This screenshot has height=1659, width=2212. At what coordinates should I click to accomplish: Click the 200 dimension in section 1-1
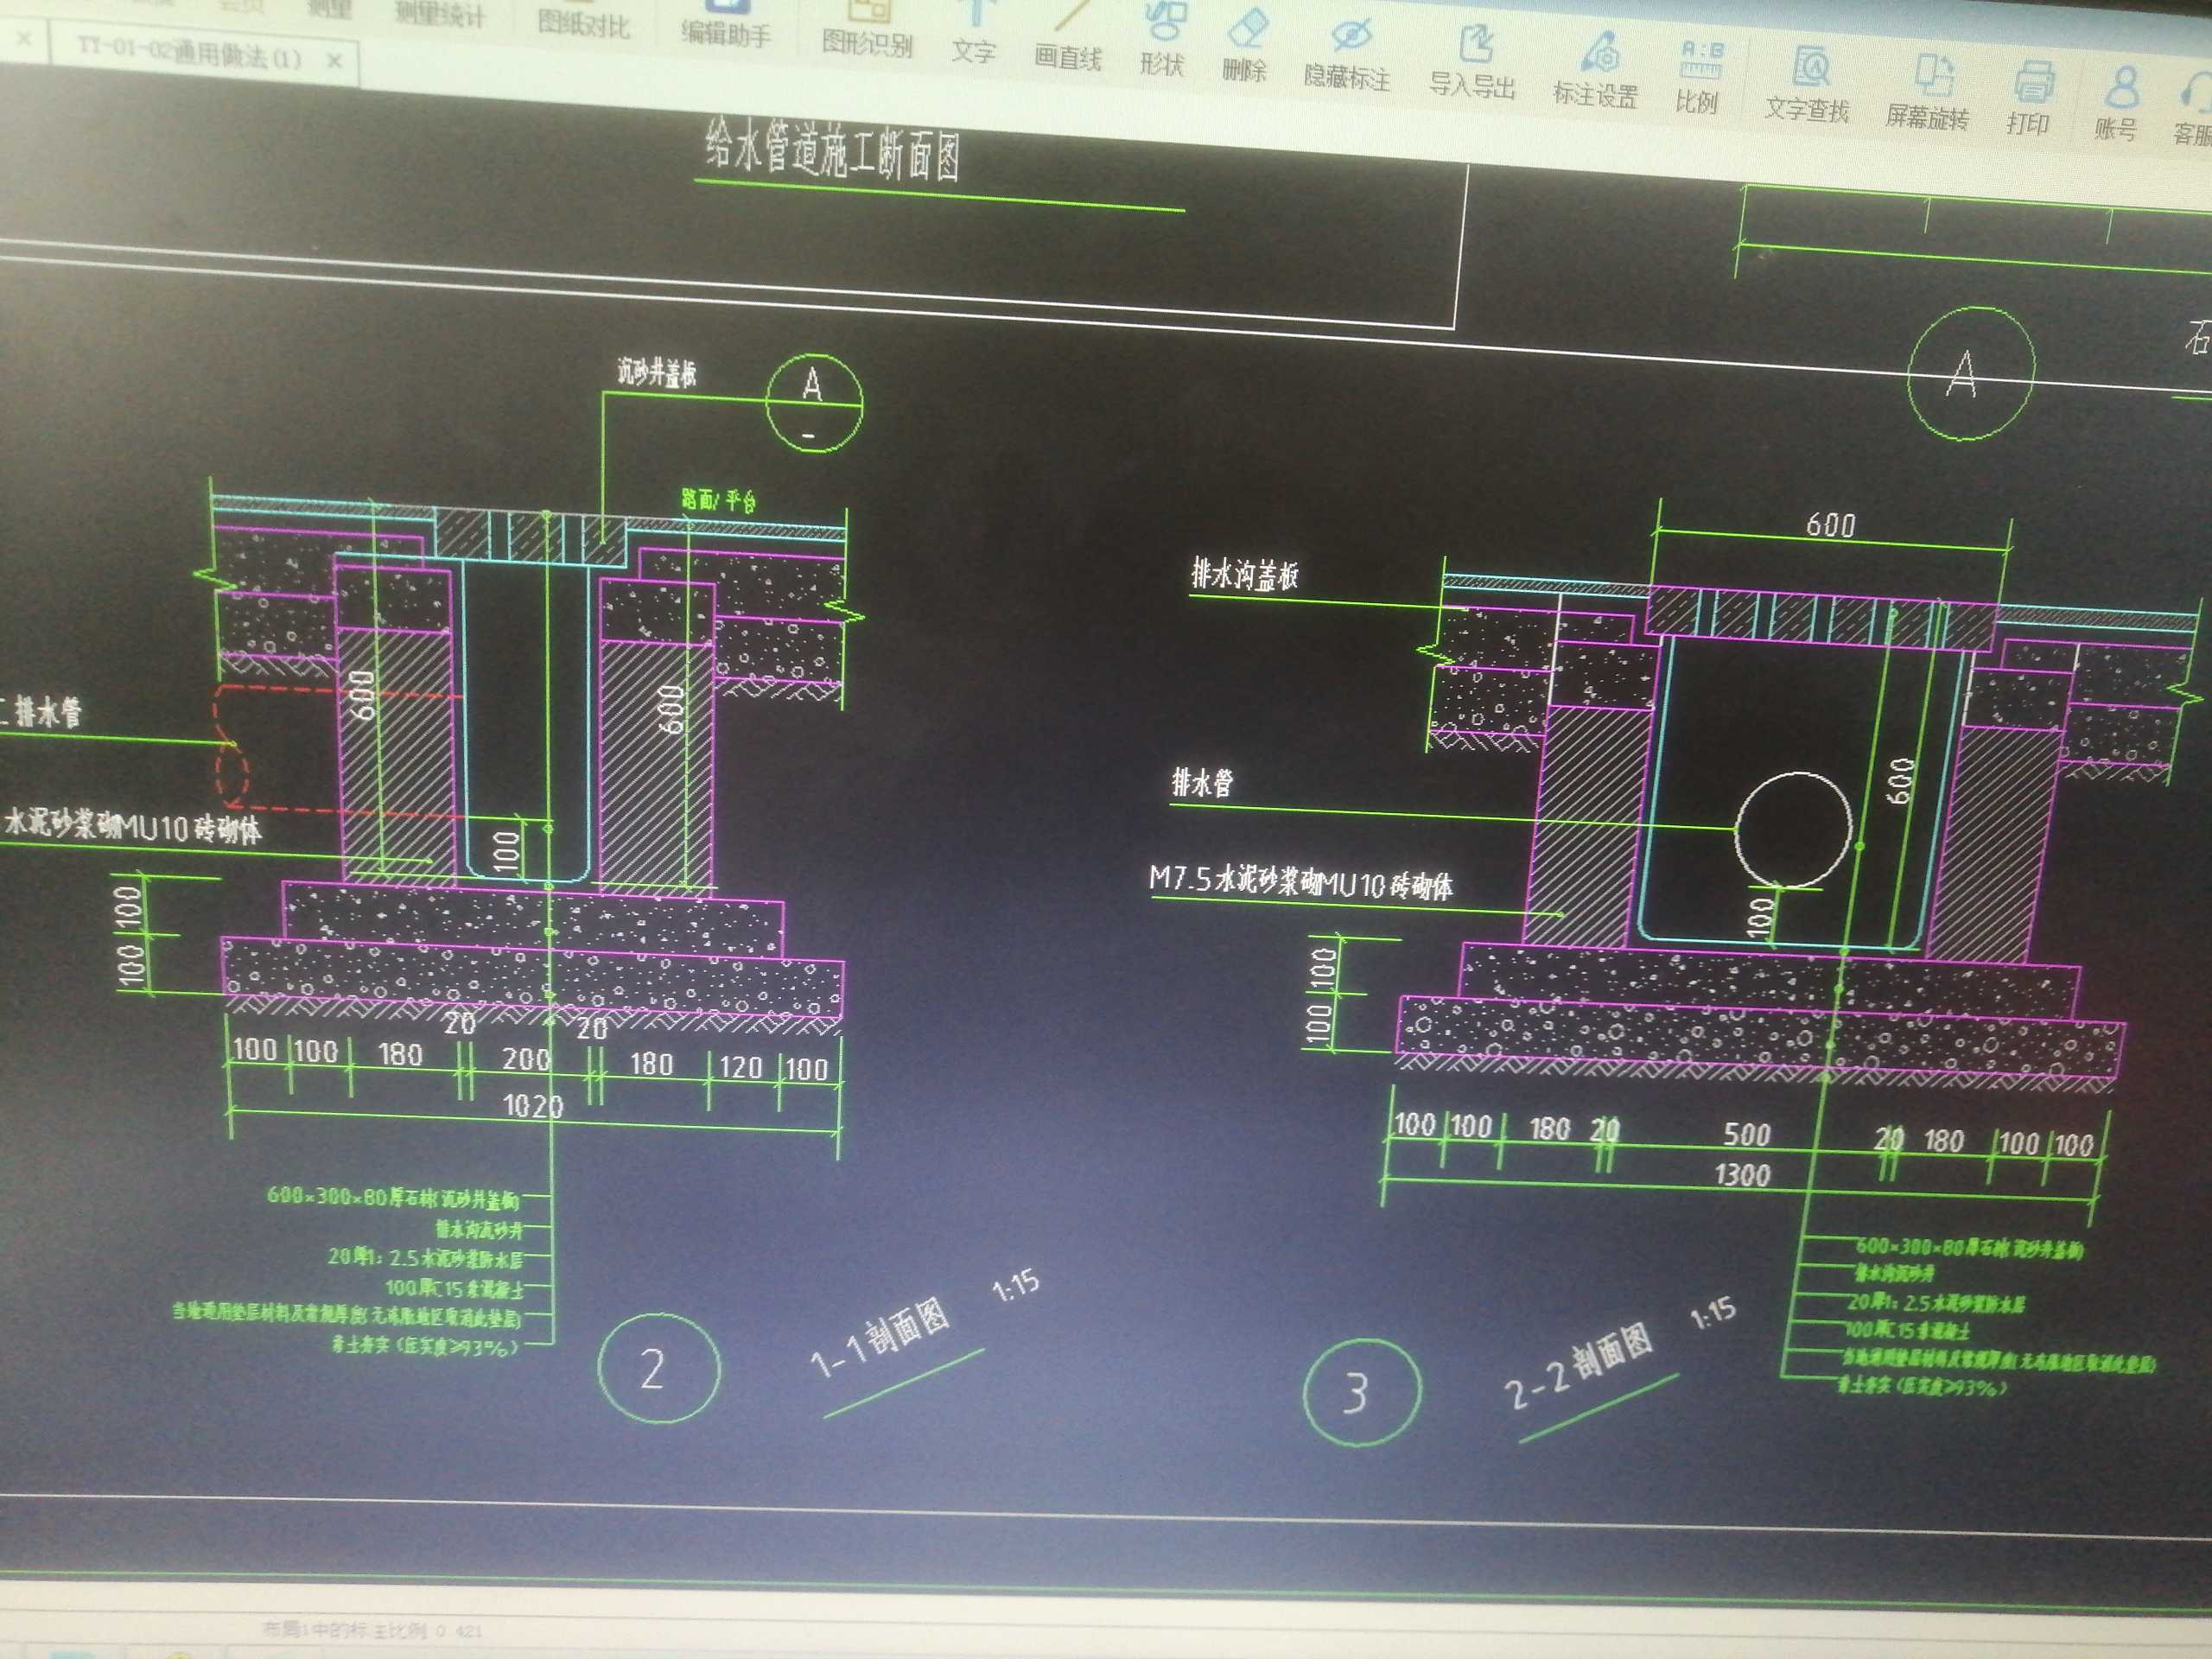(526, 1059)
